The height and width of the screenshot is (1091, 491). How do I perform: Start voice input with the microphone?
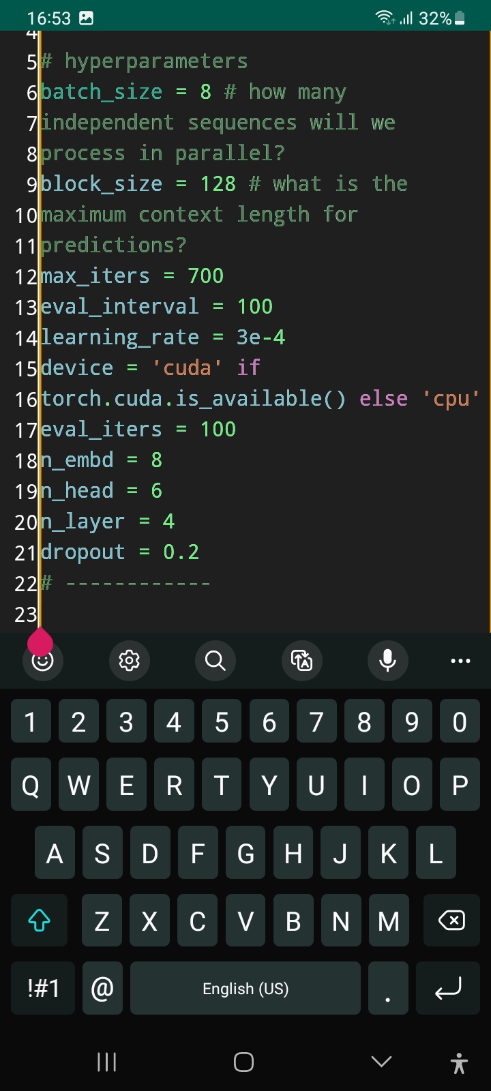click(387, 661)
